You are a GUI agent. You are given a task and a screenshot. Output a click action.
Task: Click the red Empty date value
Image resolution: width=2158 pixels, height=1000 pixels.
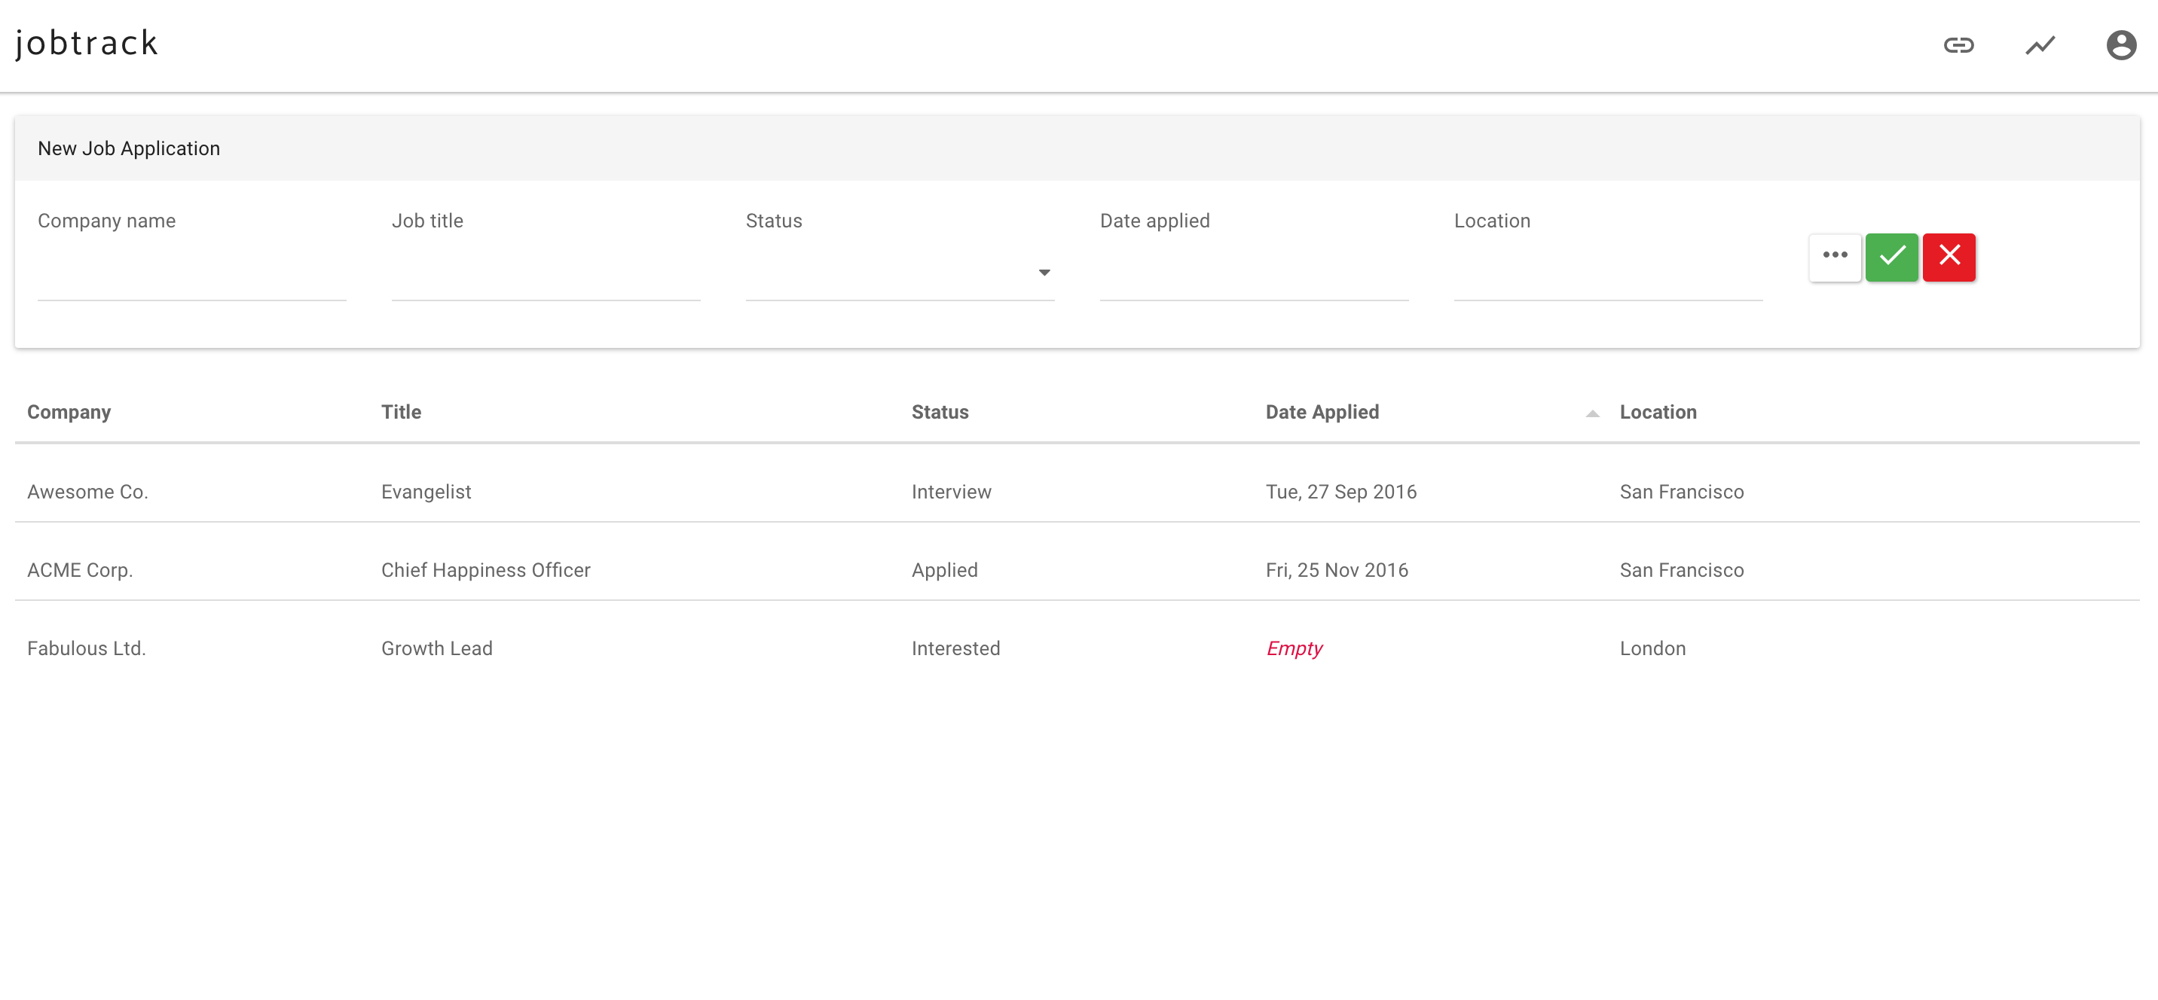pyautogui.click(x=1294, y=648)
